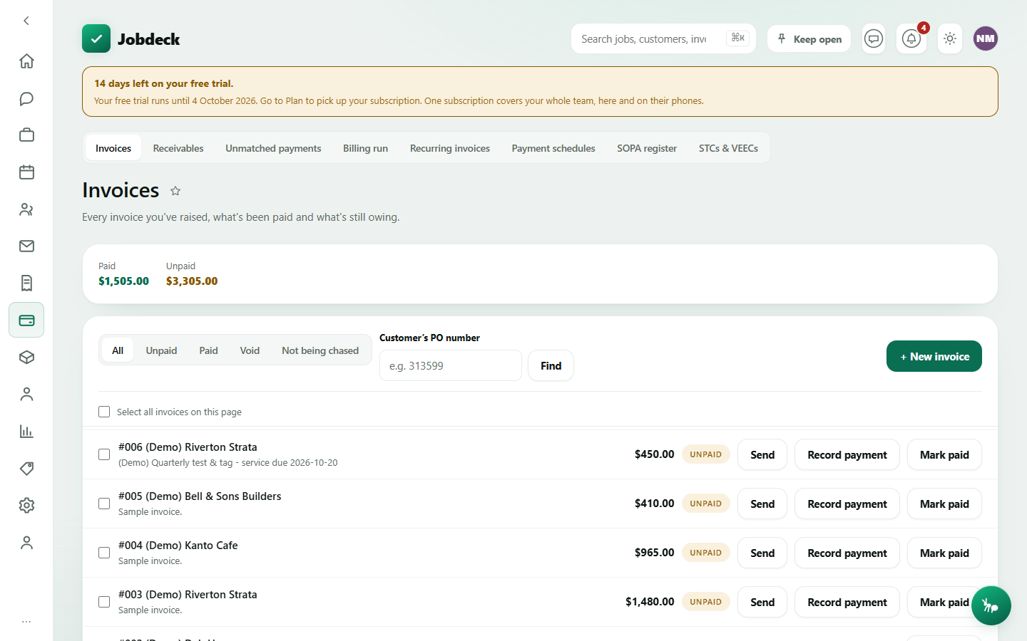The image size is (1027, 641).
Task: Click the $1,505.00 Paid total
Action: (x=123, y=281)
